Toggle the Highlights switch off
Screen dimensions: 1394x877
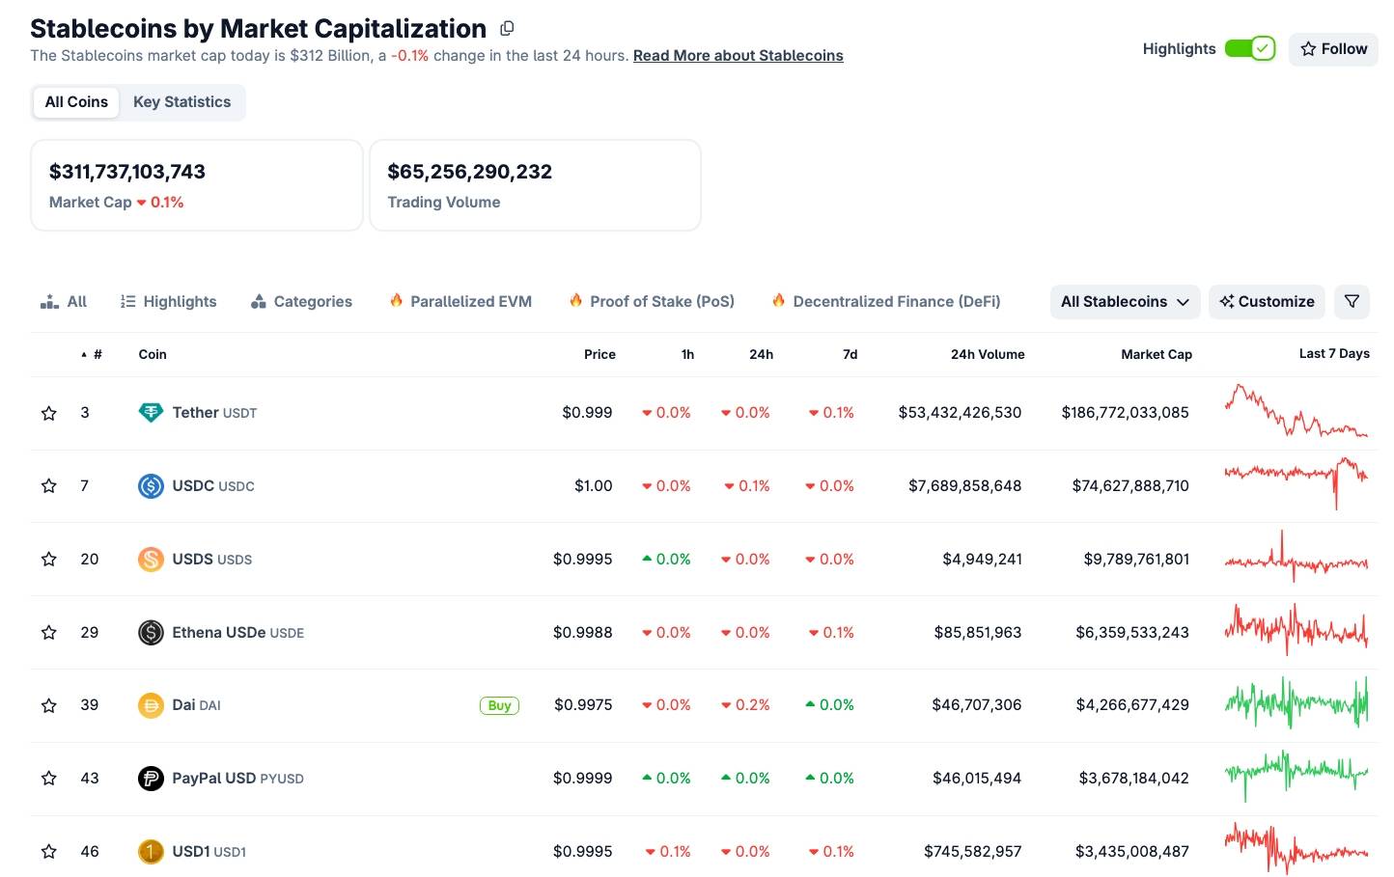pyautogui.click(x=1250, y=49)
